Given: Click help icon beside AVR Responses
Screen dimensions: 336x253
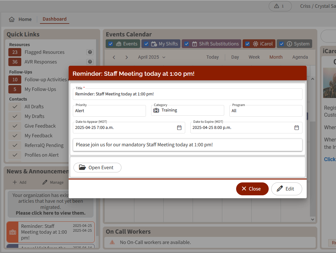Looking at the screenshot, I should tap(90, 62).
